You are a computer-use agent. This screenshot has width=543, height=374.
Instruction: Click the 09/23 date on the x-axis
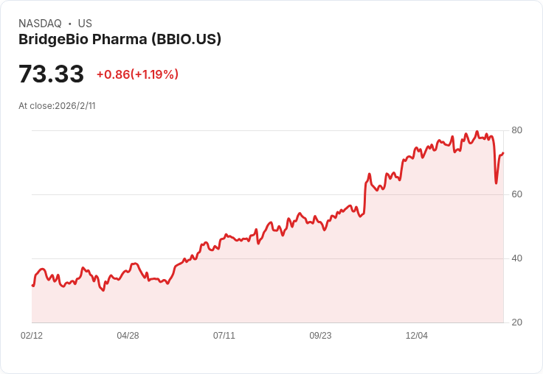click(x=320, y=336)
